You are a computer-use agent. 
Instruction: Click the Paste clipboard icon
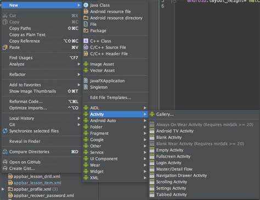pyautogui.click(x=5, y=47)
